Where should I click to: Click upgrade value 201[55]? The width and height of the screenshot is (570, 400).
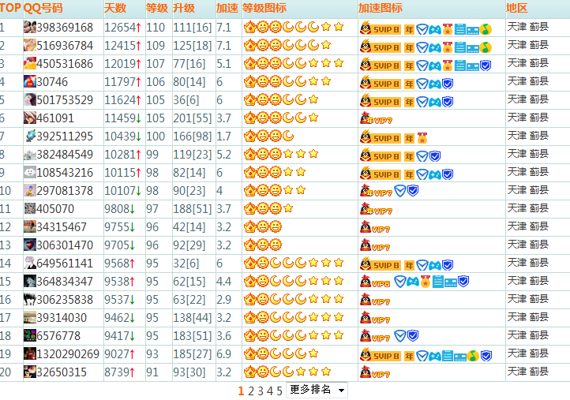click(193, 118)
